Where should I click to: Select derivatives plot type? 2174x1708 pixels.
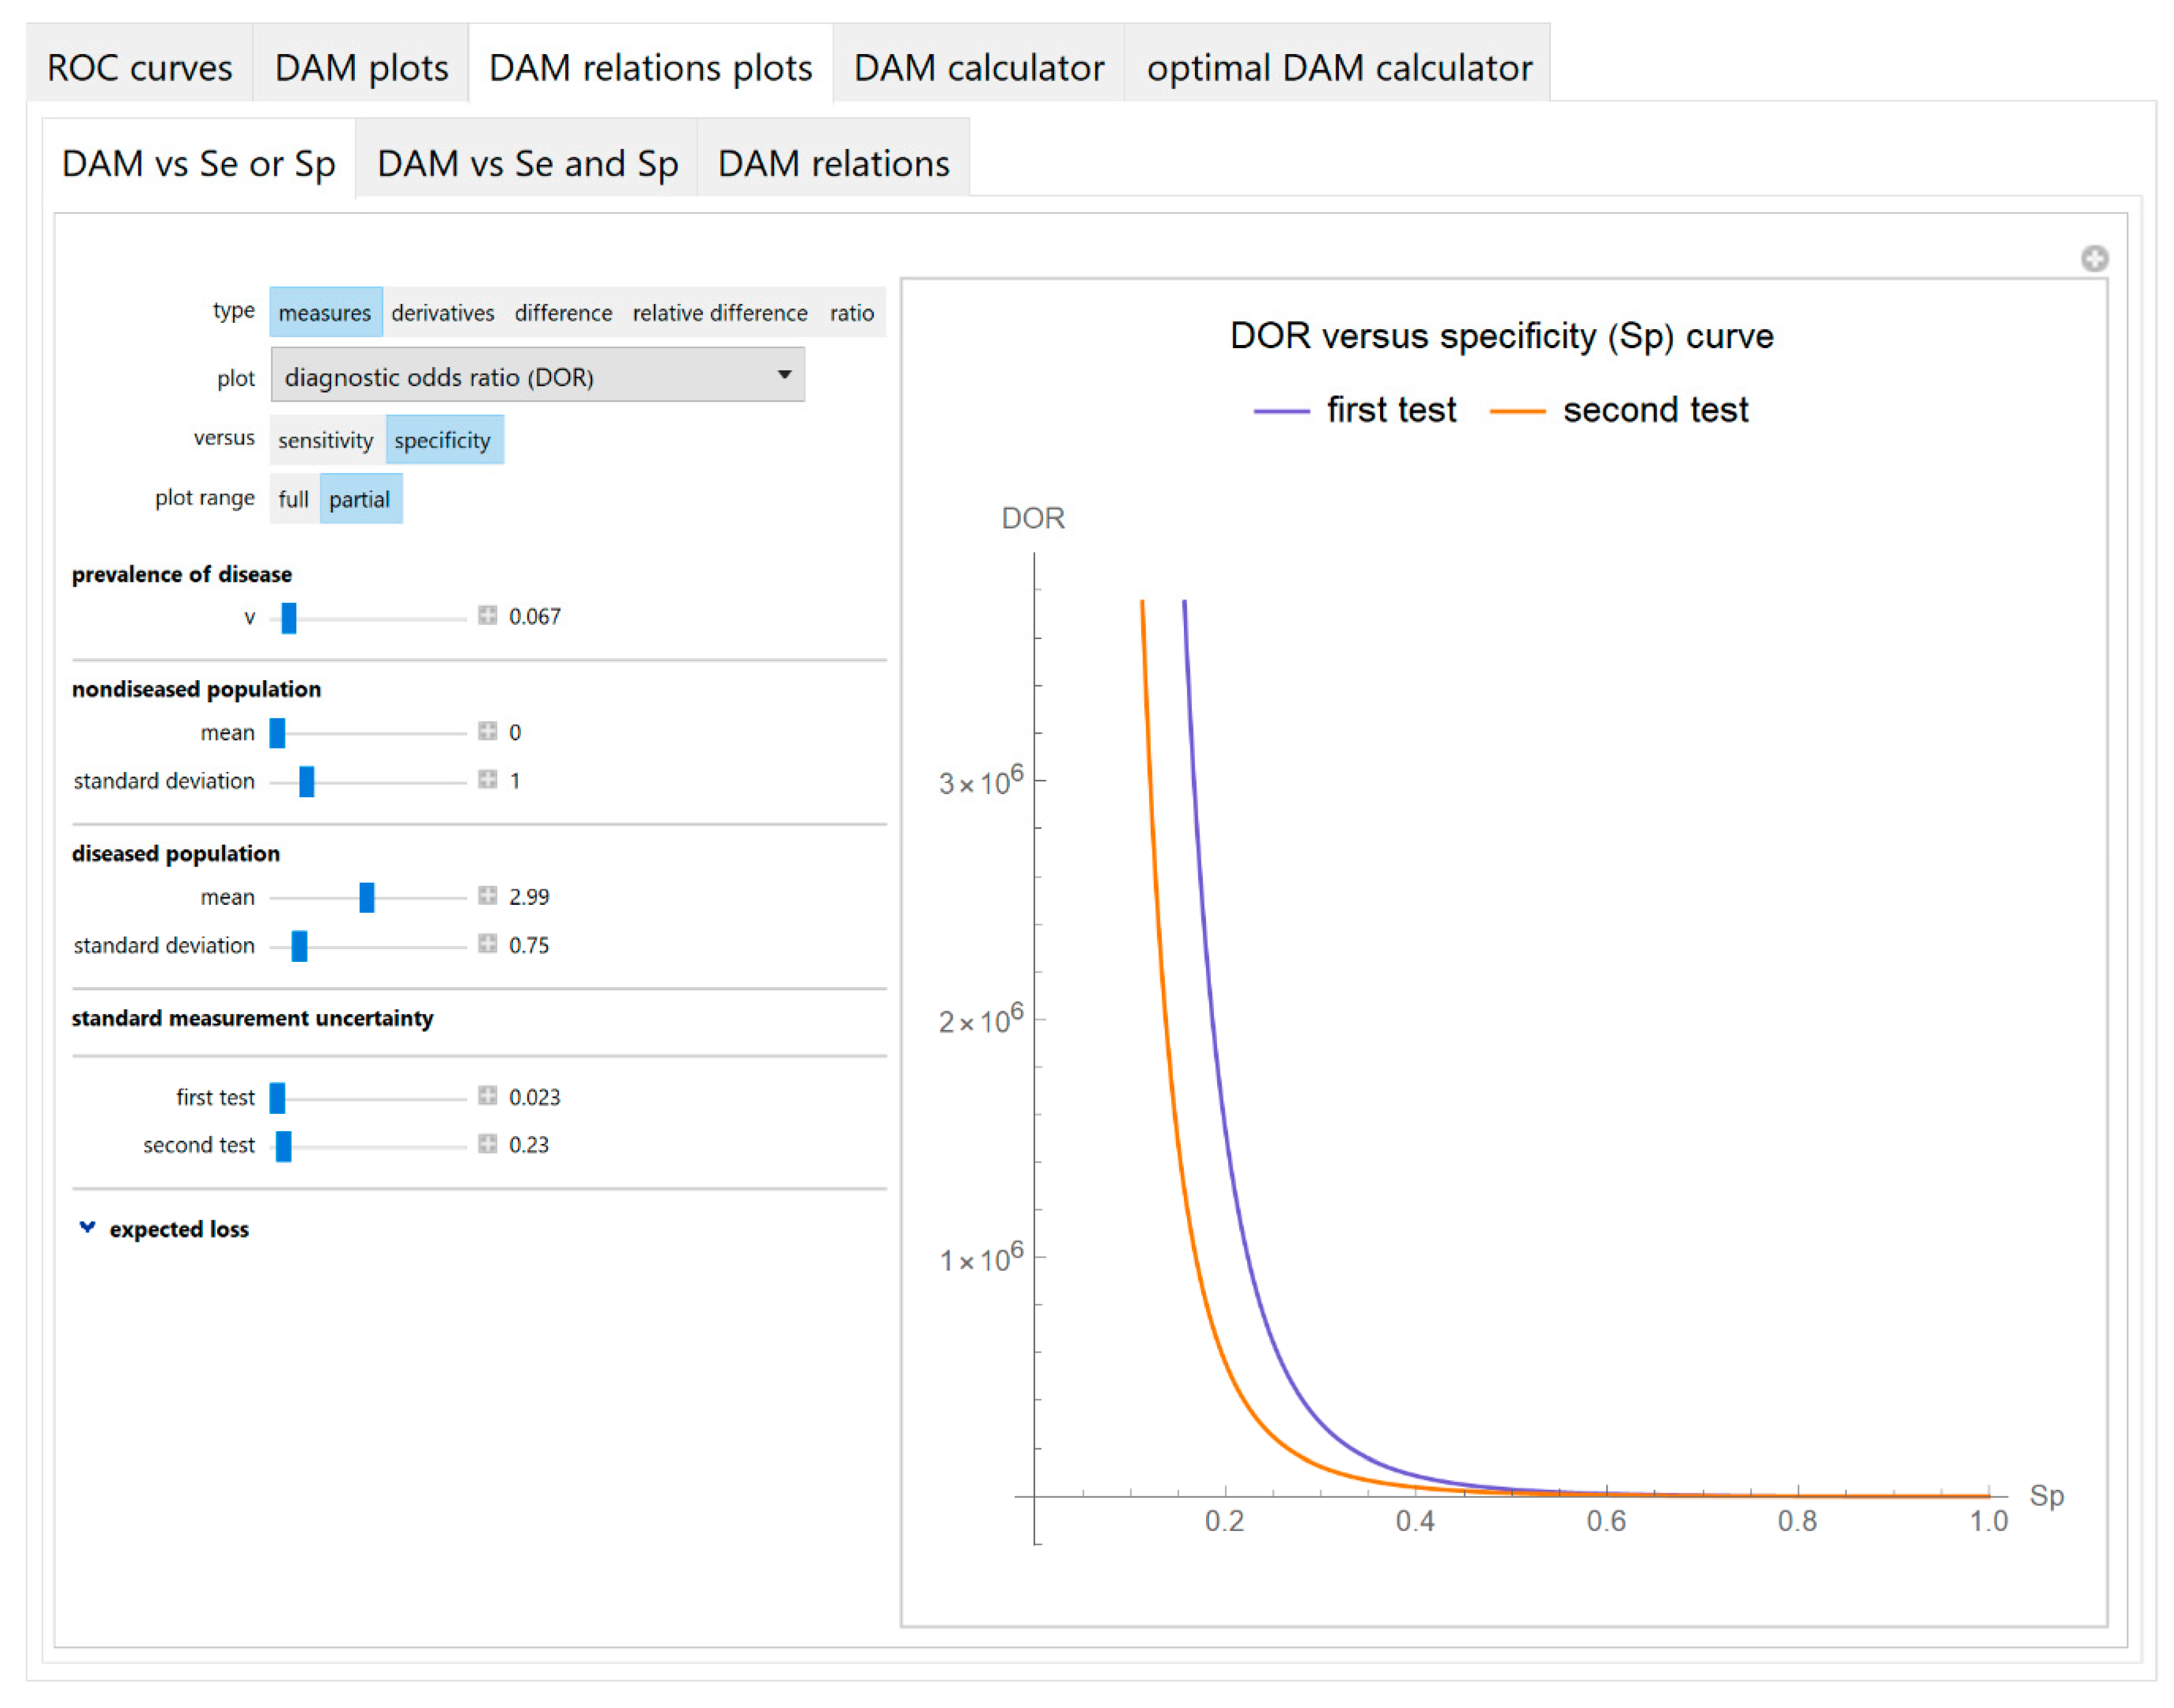click(442, 313)
